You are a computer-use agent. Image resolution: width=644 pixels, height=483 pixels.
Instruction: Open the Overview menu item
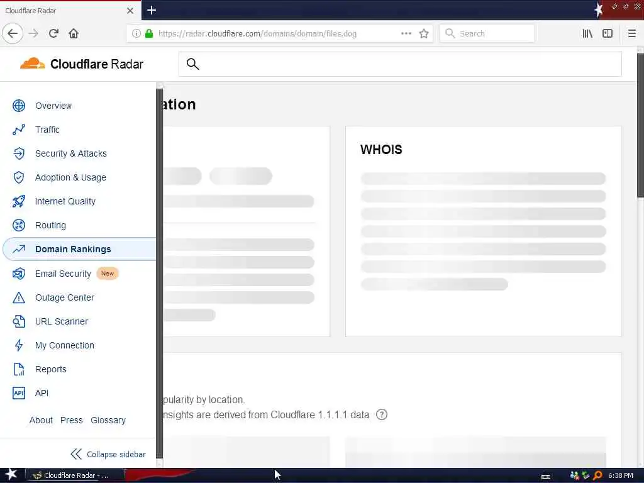click(x=53, y=106)
